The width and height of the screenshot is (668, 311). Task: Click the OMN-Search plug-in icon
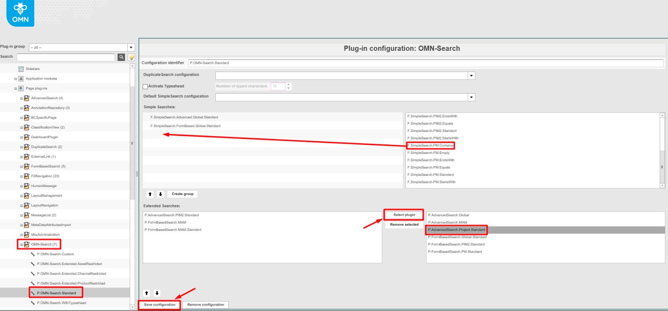(x=26, y=244)
